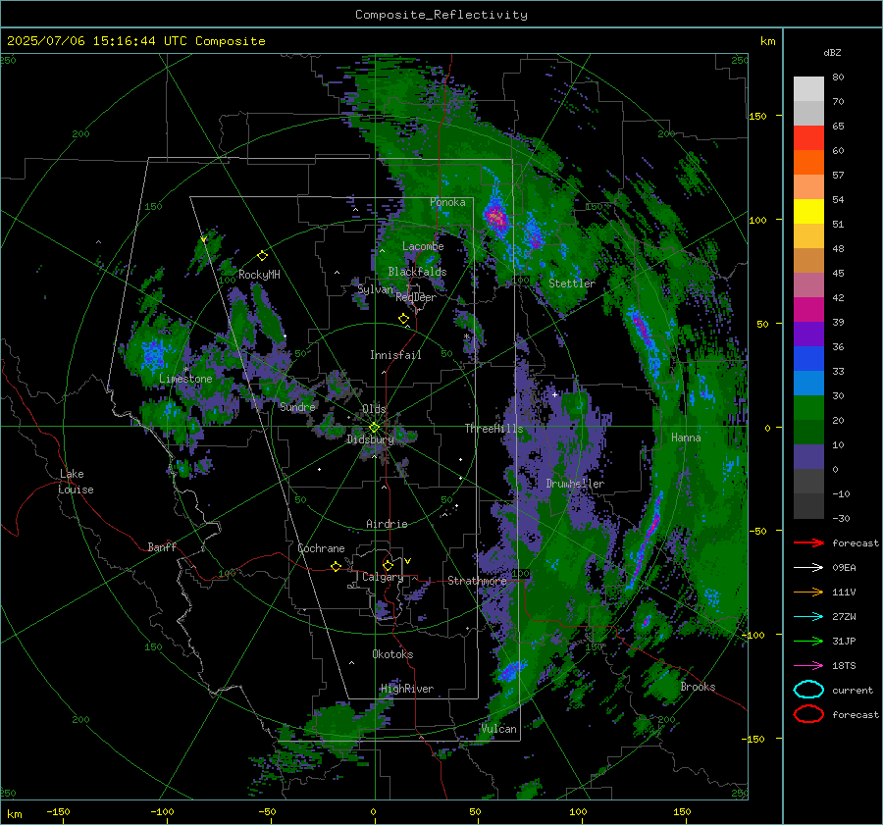Click the yellow diamond marker below Cochrane
This screenshot has width=883, height=825.
pos(336,566)
